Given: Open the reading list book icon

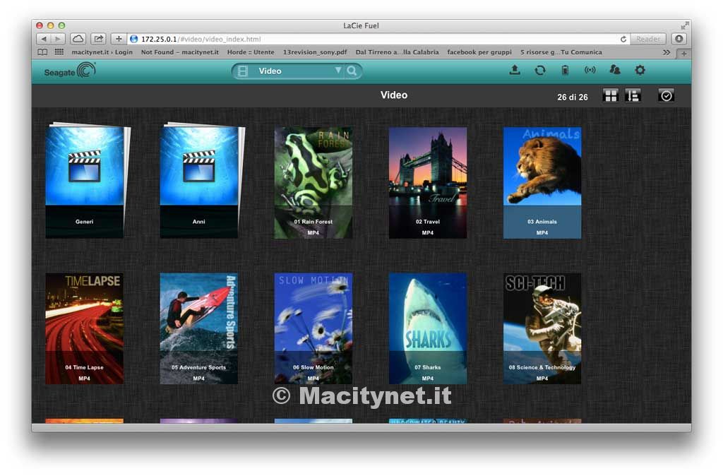Looking at the screenshot, I should (x=42, y=52).
